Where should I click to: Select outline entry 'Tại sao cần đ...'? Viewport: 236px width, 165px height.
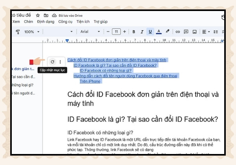pos(23,77)
